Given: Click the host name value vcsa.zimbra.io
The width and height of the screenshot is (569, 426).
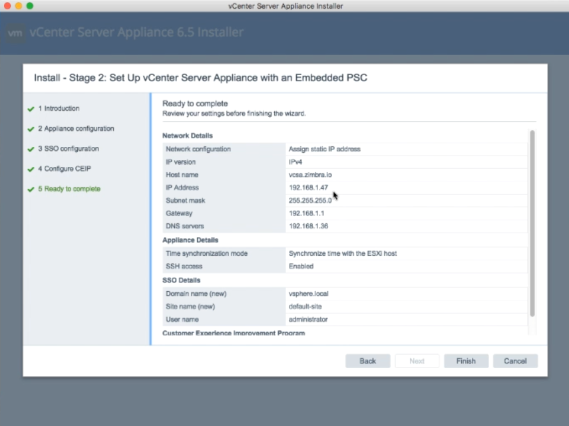Looking at the screenshot, I should [x=310, y=175].
